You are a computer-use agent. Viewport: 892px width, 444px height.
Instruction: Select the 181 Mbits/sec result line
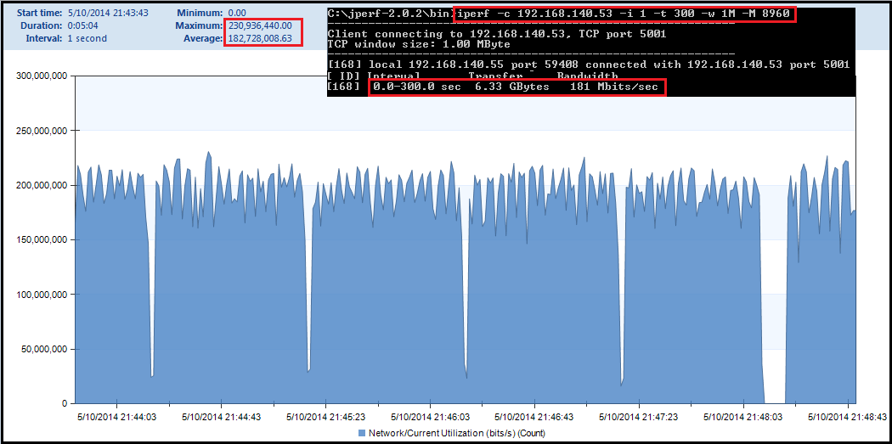click(x=517, y=87)
